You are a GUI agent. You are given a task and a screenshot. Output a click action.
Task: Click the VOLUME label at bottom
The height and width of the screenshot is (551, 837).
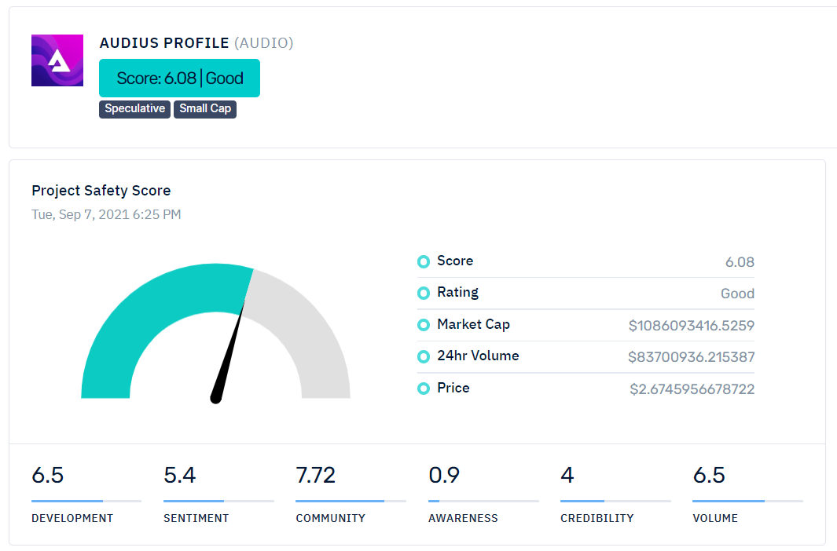coord(715,518)
